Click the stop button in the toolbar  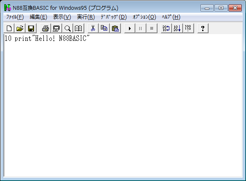click(x=152, y=29)
